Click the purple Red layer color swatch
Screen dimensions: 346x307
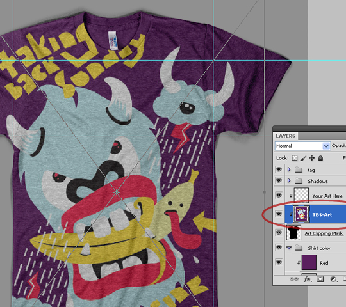tap(309, 262)
